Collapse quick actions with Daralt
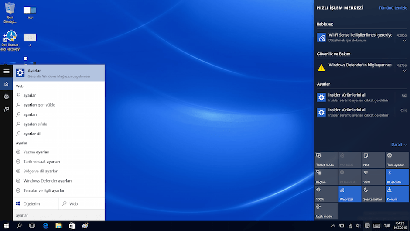Image resolution: width=410 pixels, height=231 pixels. [x=399, y=145]
